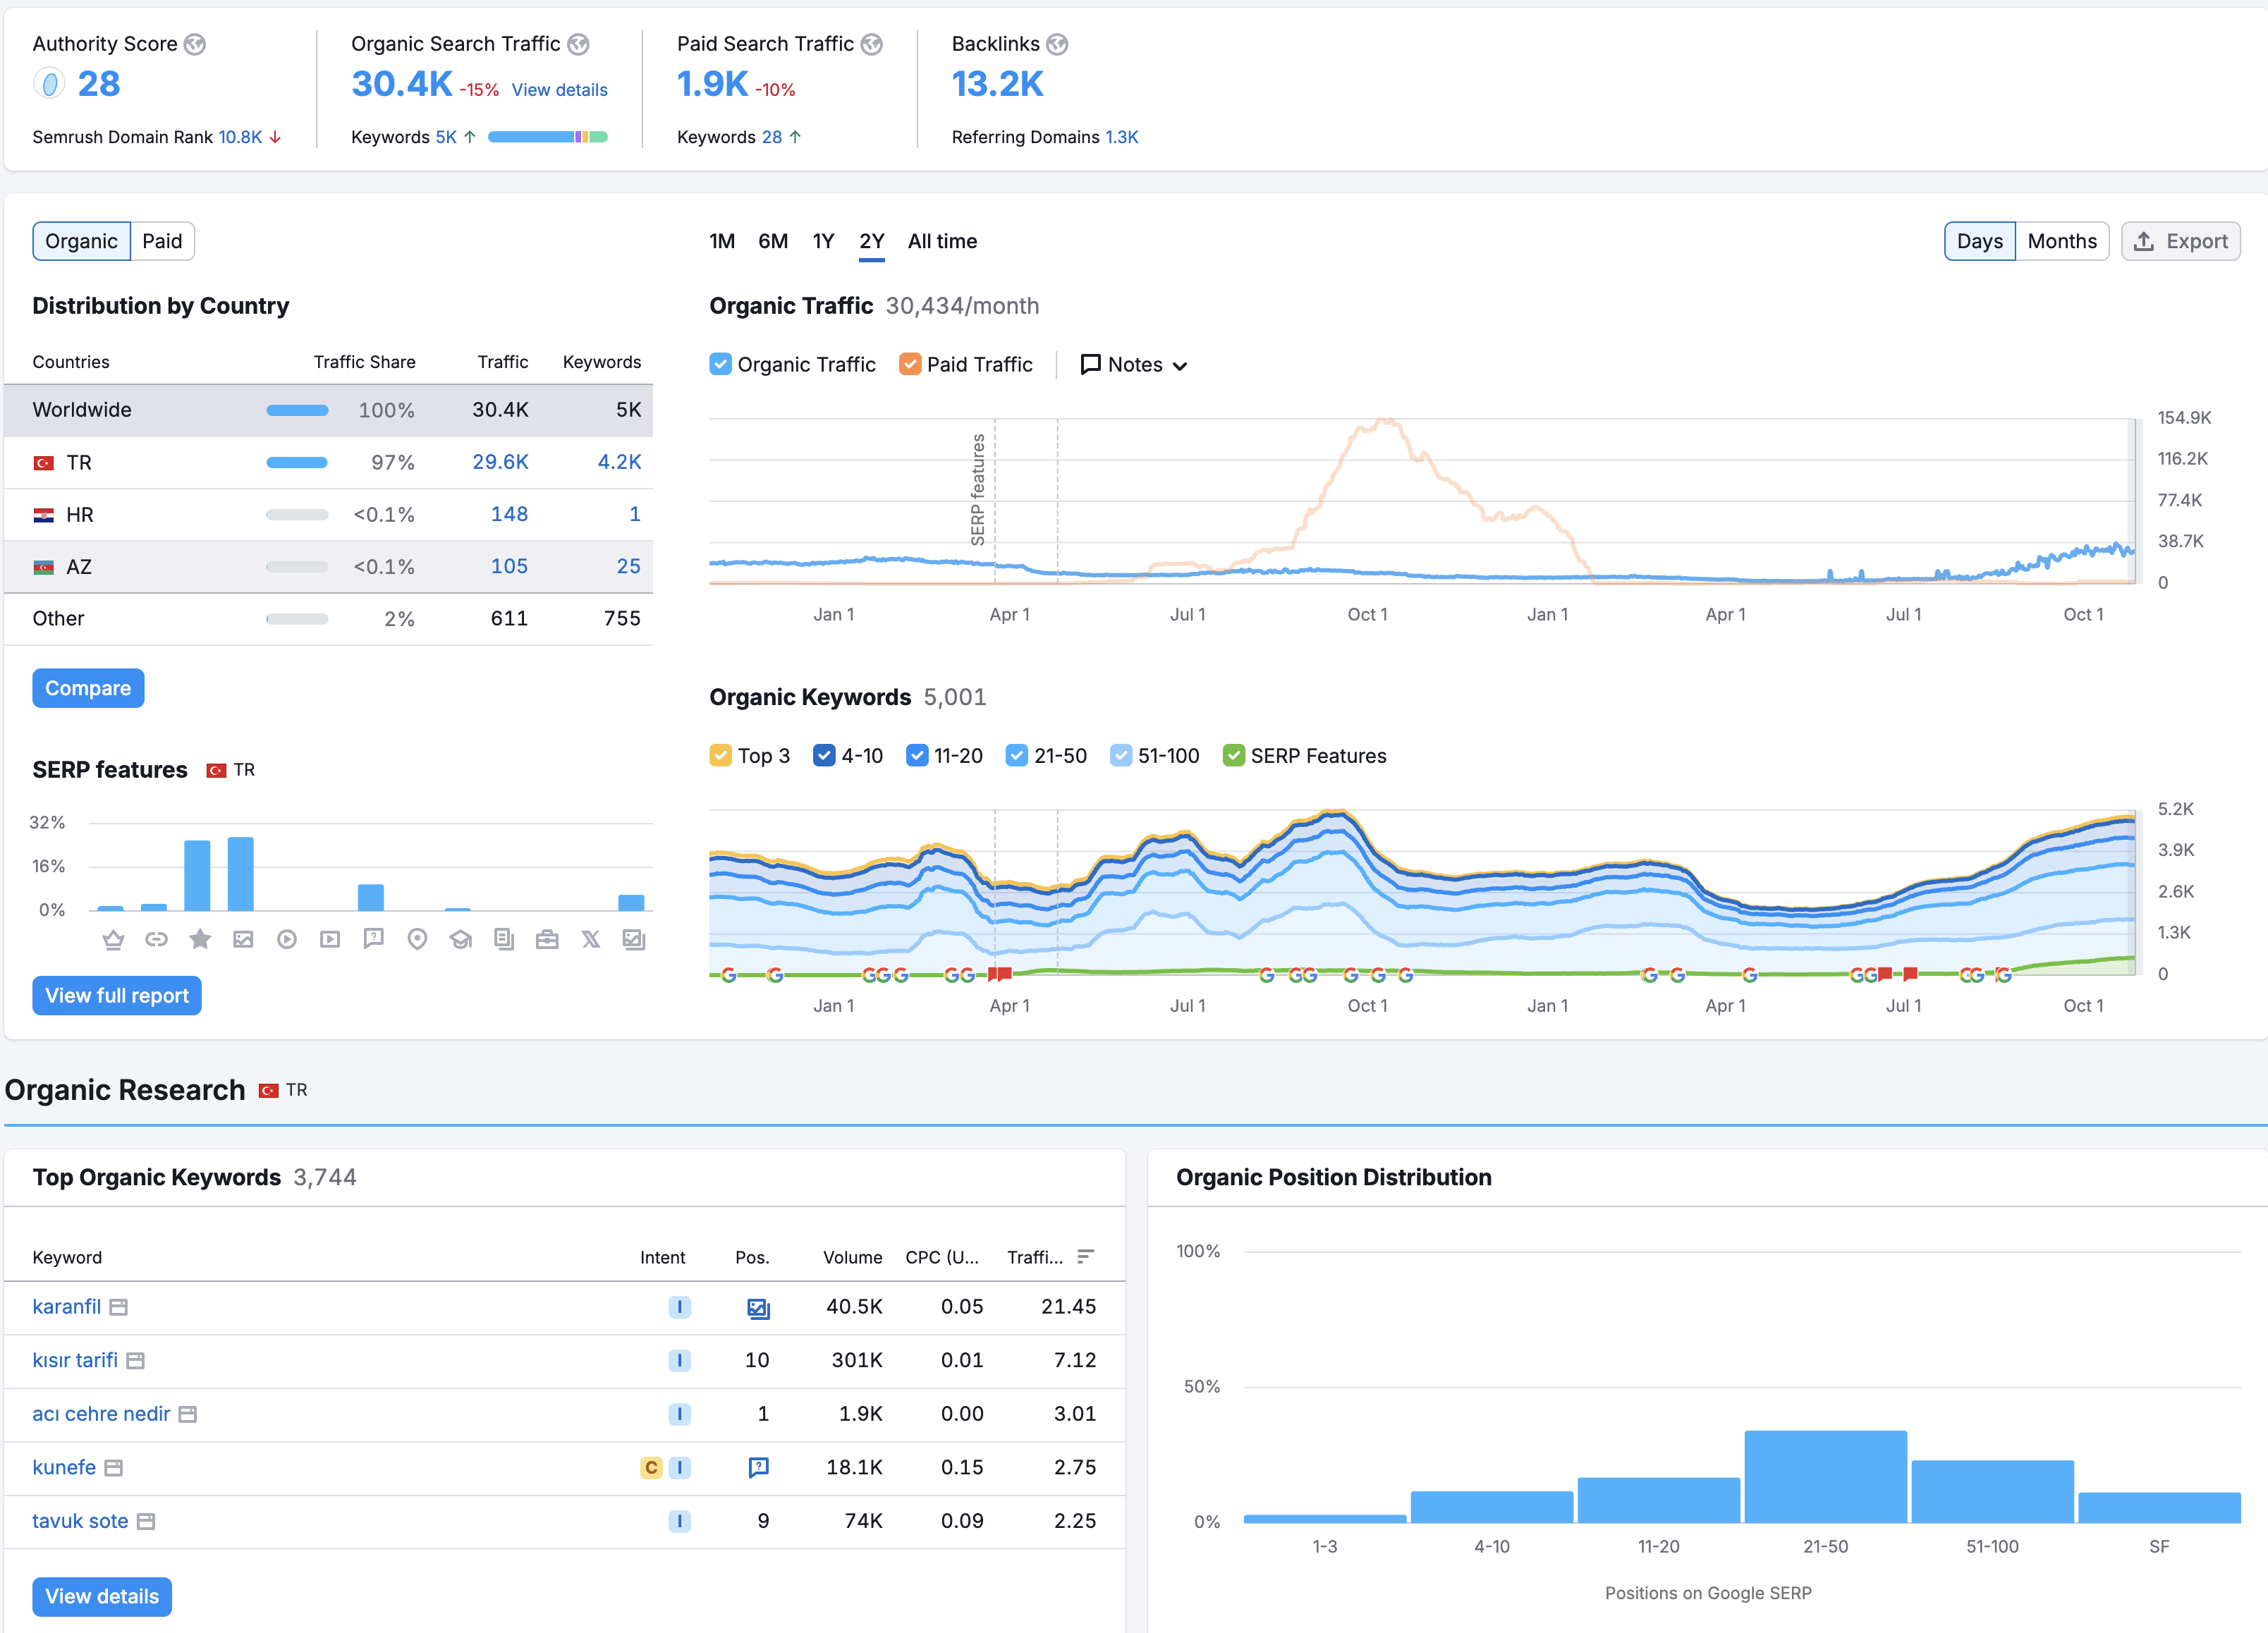Click the TR traffic share bar
Viewport: 2268px width, 1633px height.
[x=297, y=462]
